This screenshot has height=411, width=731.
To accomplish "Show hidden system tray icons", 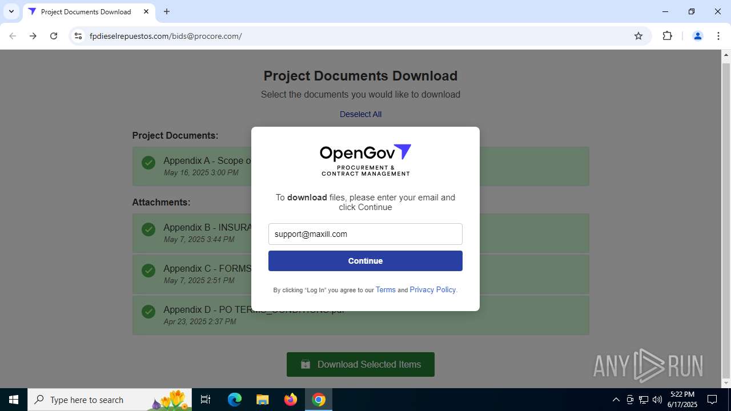I will click(x=616, y=400).
